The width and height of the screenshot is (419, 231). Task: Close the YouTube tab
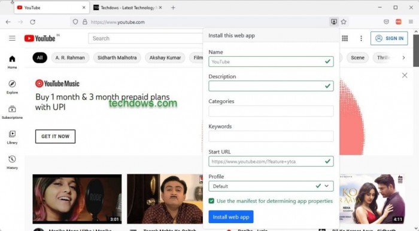[84, 8]
